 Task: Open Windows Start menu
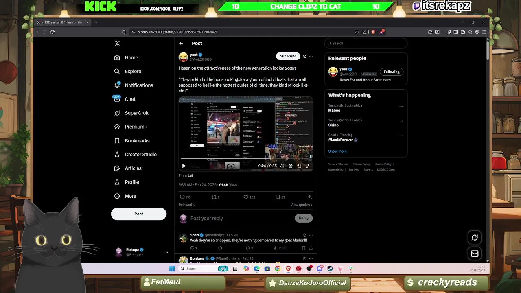[172, 269]
